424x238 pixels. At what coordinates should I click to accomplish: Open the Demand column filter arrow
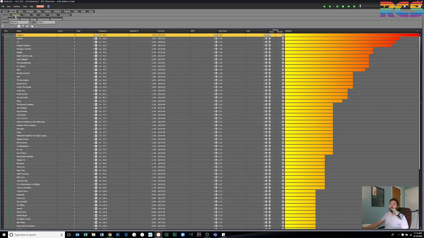point(417,31)
